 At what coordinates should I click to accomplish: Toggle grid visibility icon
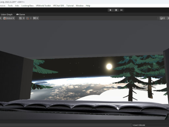click(20, 18)
